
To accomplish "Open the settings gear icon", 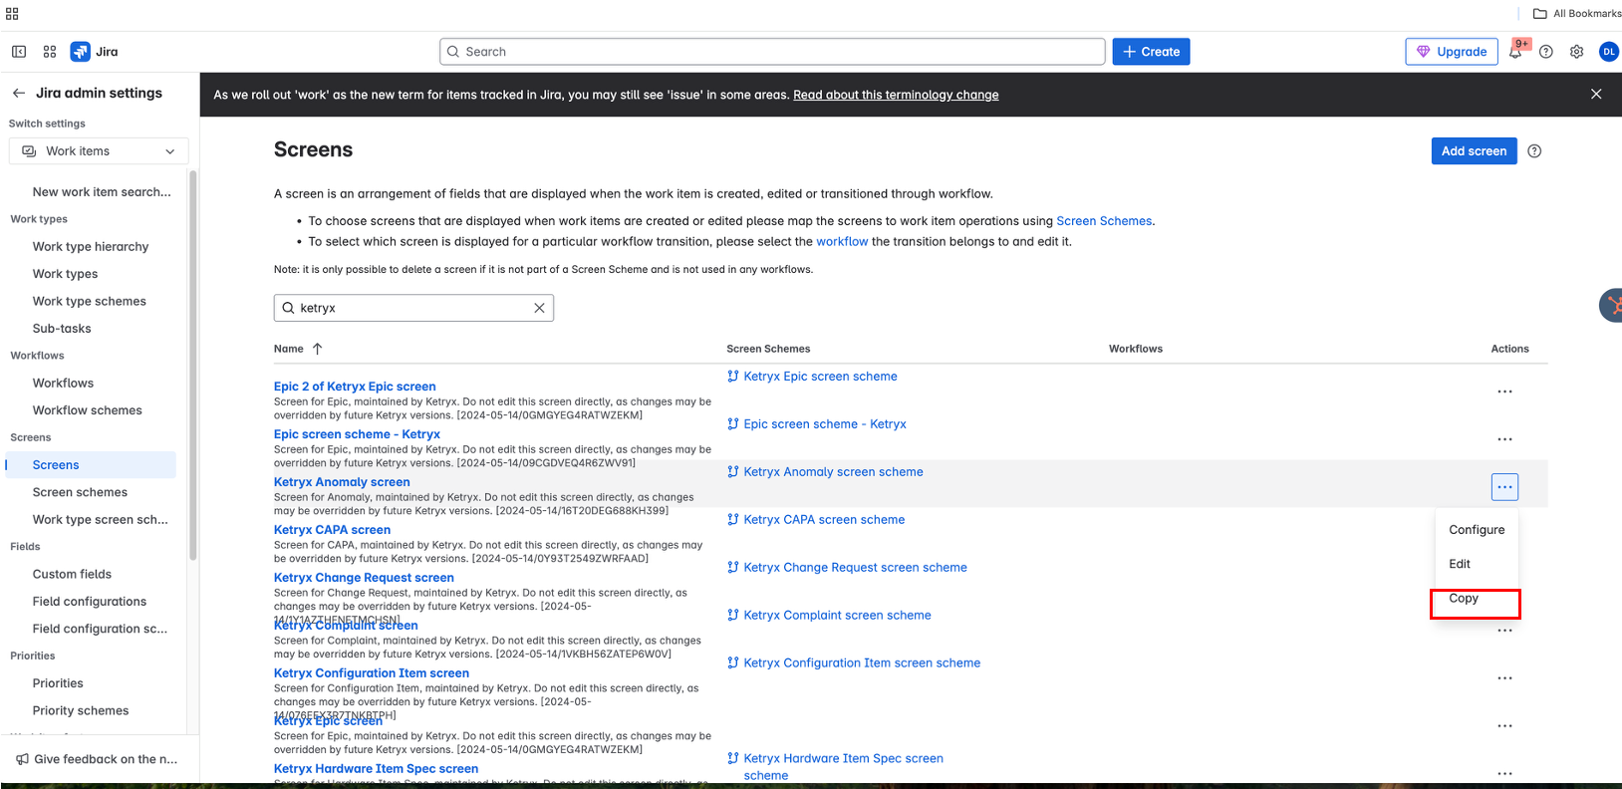I will tap(1577, 52).
